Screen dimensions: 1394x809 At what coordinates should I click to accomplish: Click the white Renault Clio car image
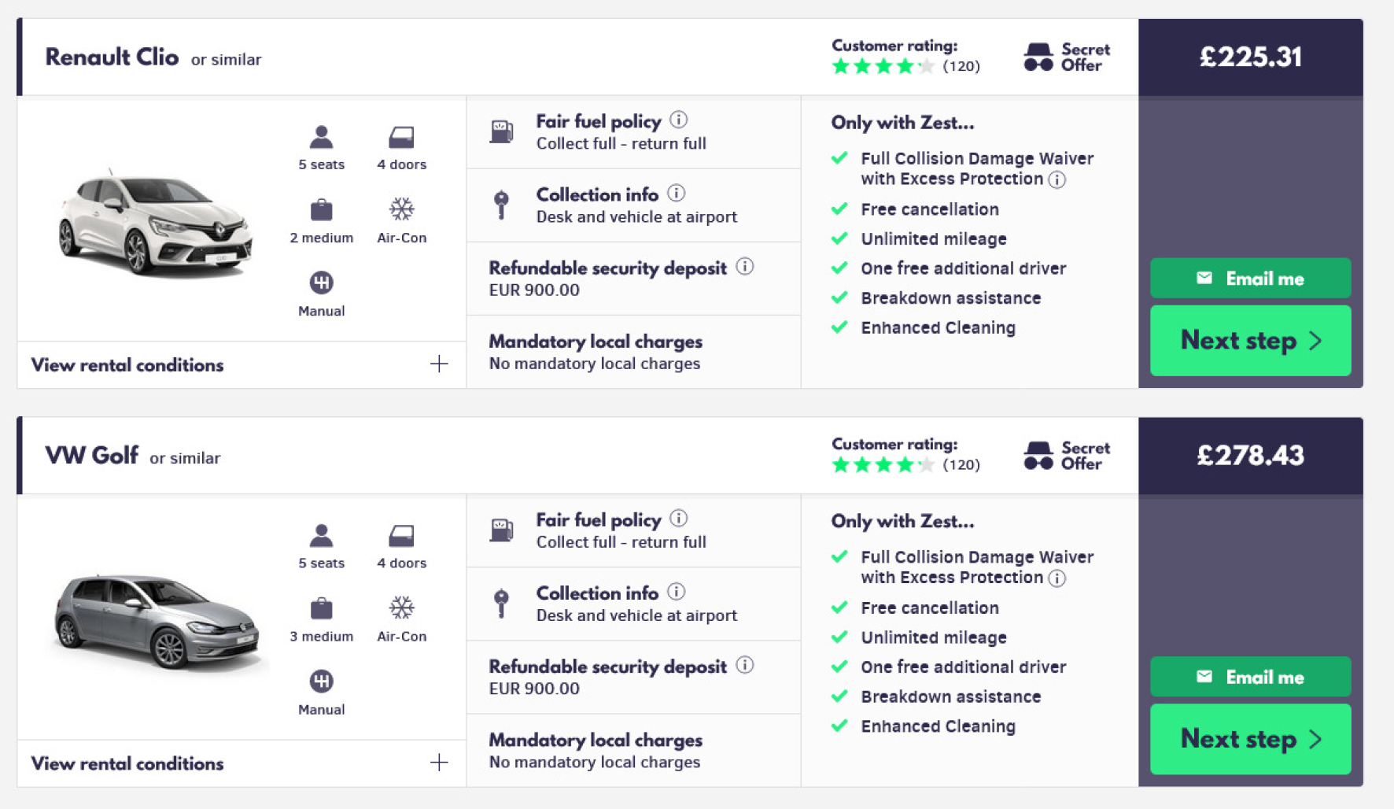[155, 223]
